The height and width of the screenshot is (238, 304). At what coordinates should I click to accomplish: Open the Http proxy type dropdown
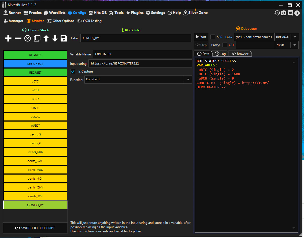pos(295,45)
